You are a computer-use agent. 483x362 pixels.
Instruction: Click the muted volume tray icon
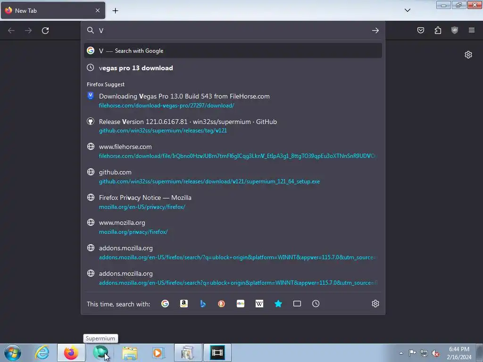[435, 353]
